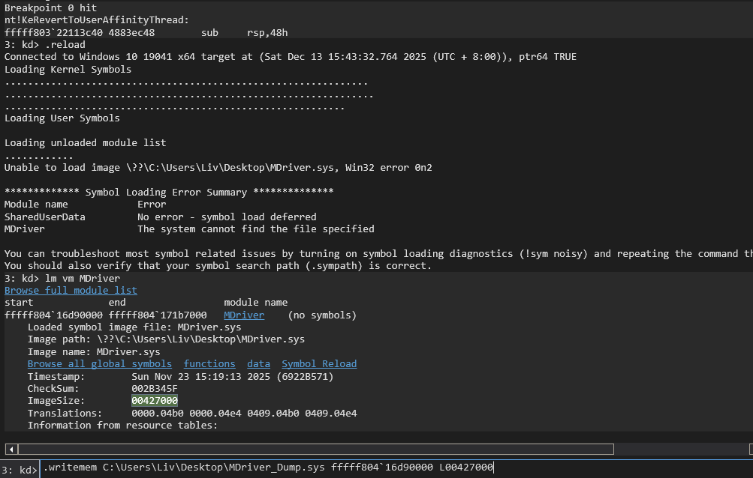753x478 pixels.
Task: Click the .reload command line in output
Action: pos(45,45)
